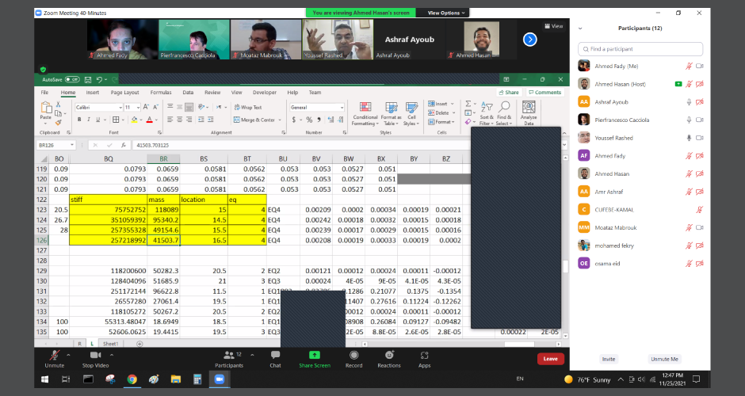Click the Find a participant search field
The width and height of the screenshot is (745, 396).
pos(640,48)
